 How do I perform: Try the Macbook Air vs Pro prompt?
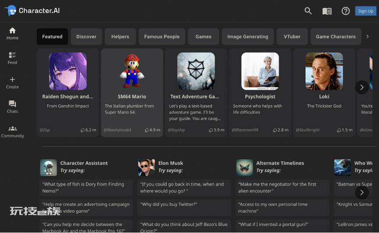click(86, 226)
